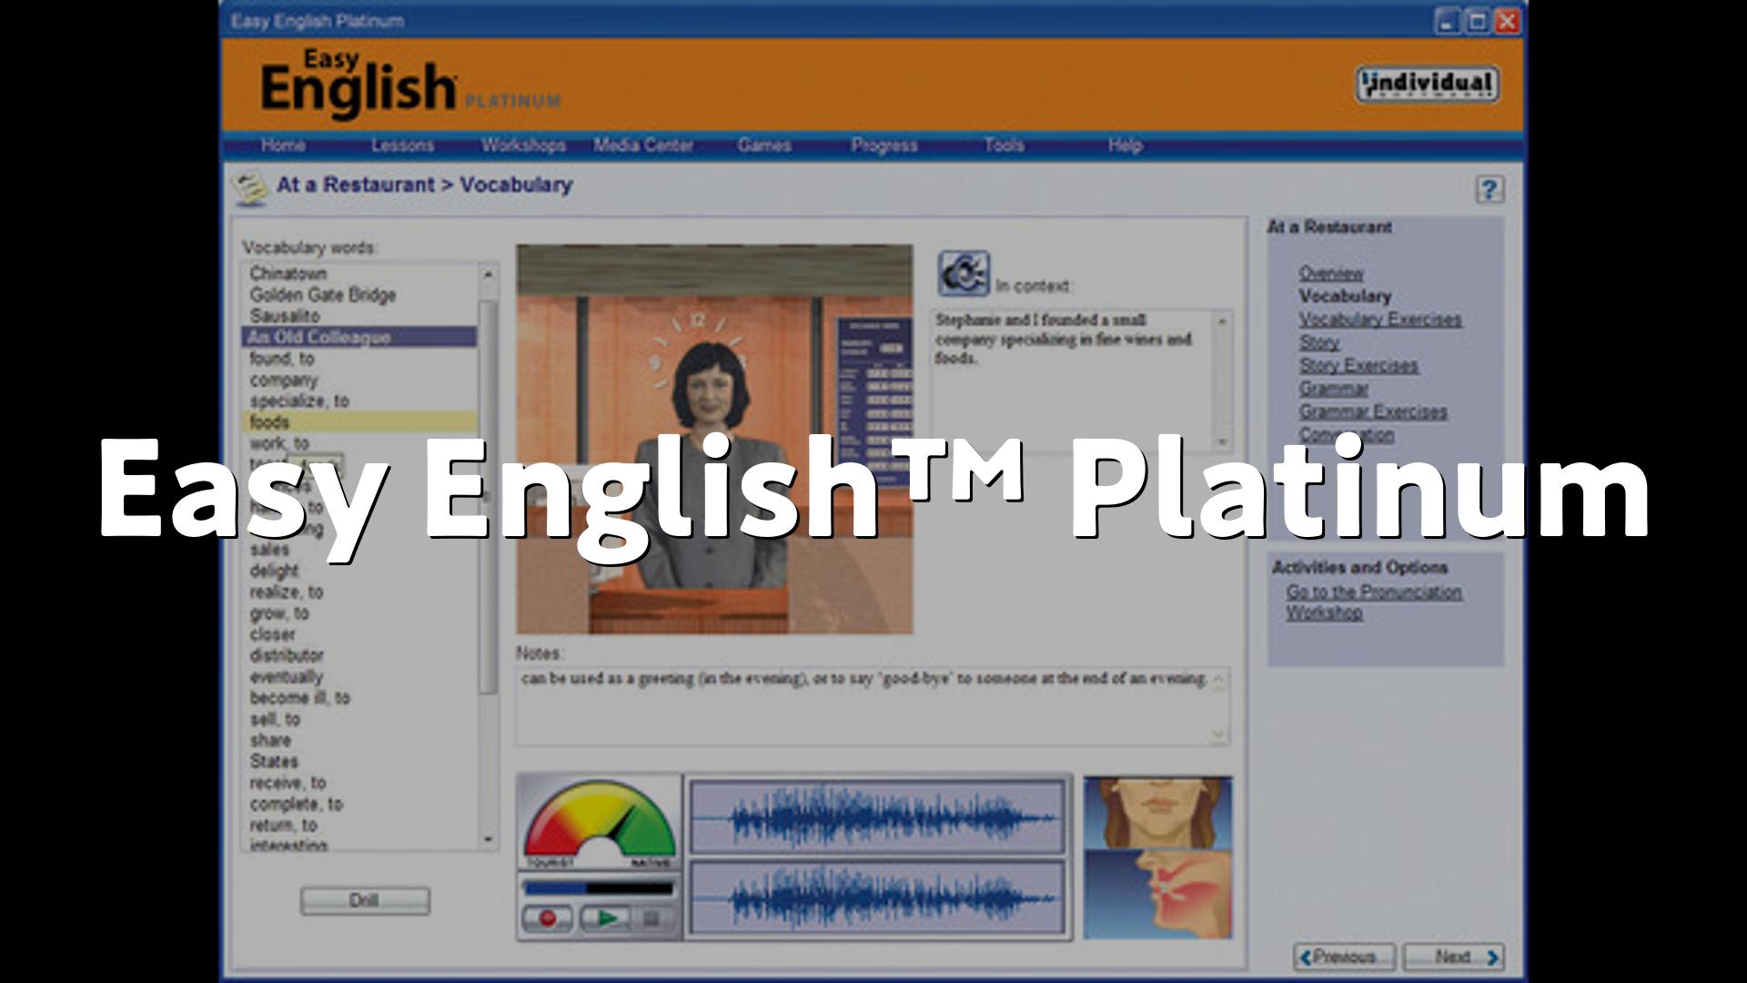This screenshot has height=983, width=1747.
Task: Click the Next button
Action: tap(1453, 957)
